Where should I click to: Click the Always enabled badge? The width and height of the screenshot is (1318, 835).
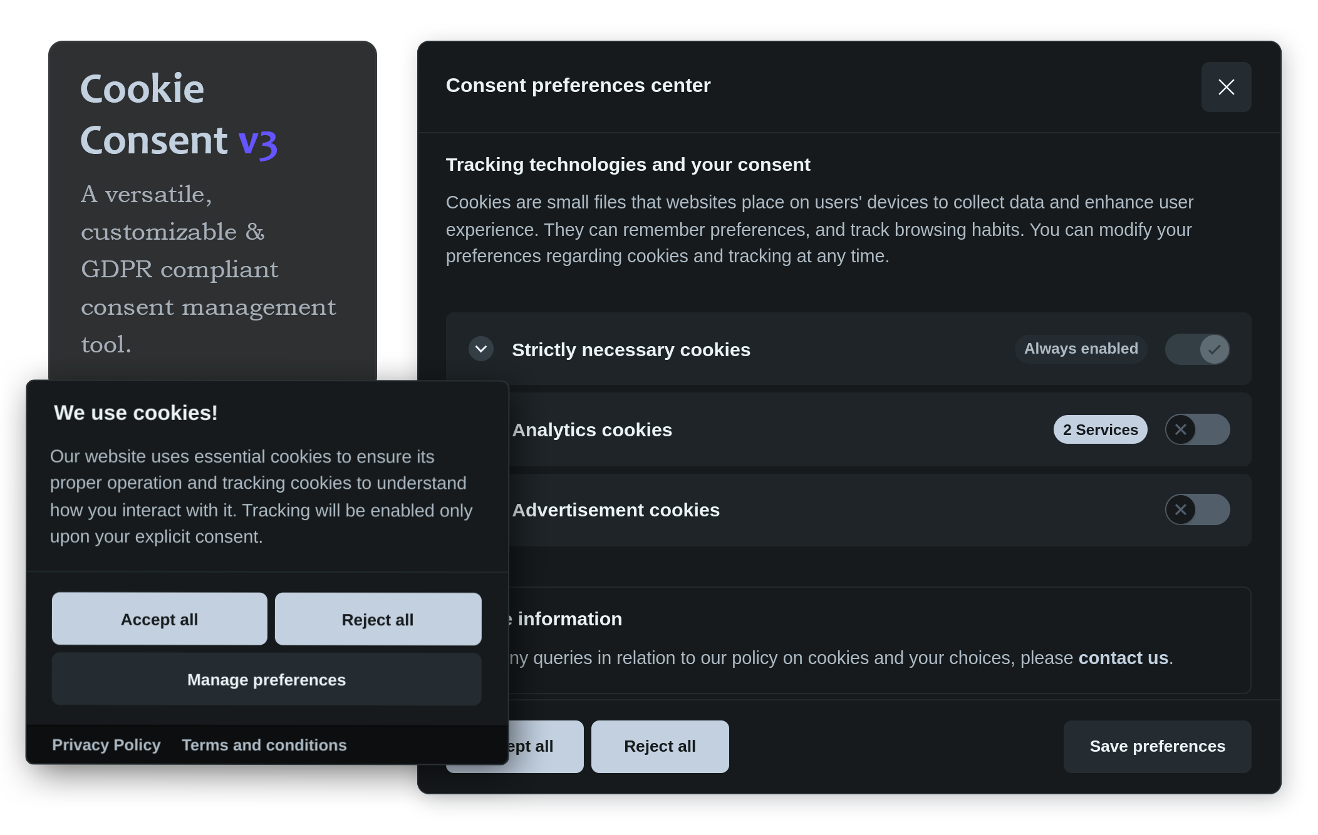point(1081,349)
